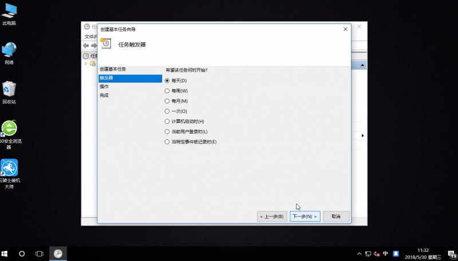Expand the actions pane submenu arrow
Screen dimensions: 458x261
click(363, 136)
